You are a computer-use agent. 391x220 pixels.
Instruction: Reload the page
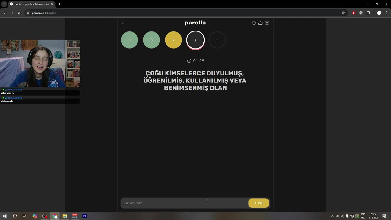tap(19, 13)
